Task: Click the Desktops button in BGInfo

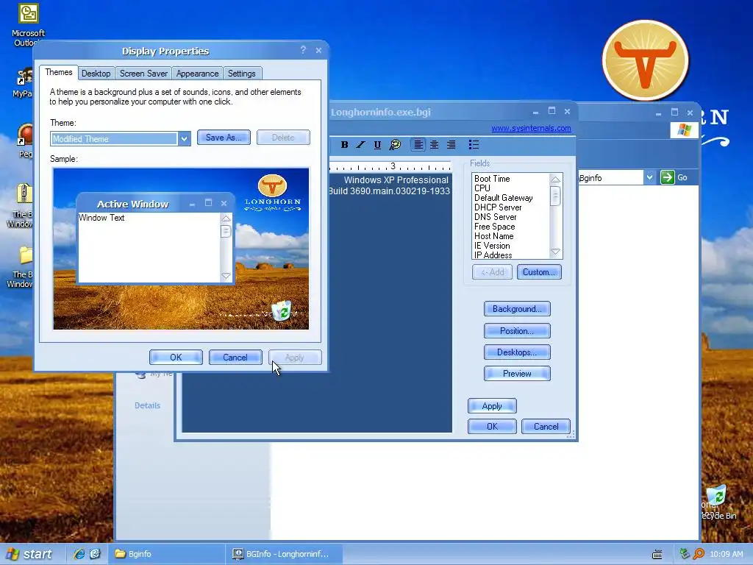Action: click(517, 352)
